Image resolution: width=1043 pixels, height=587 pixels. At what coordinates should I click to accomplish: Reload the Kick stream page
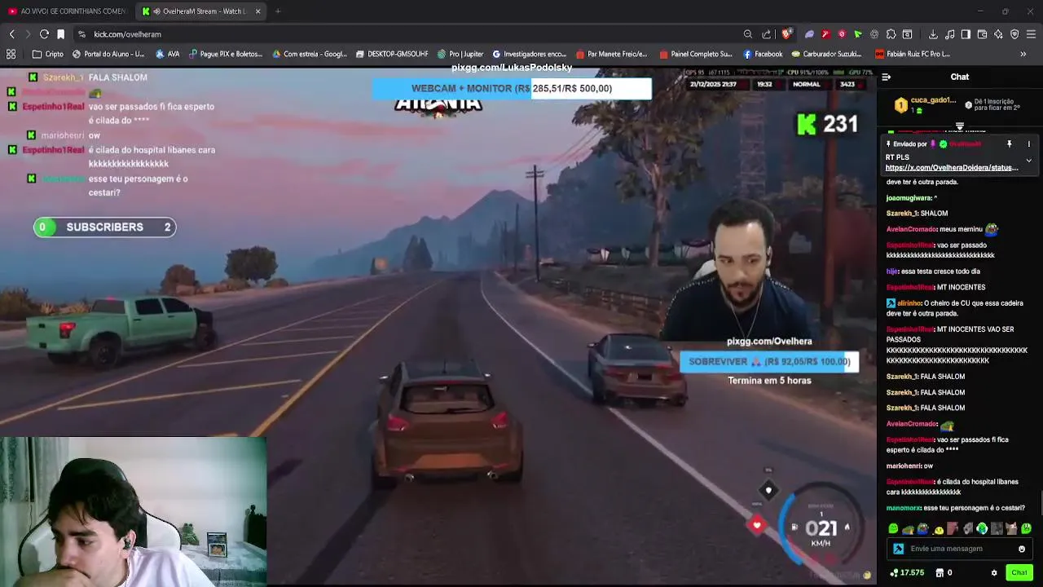pos(44,34)
